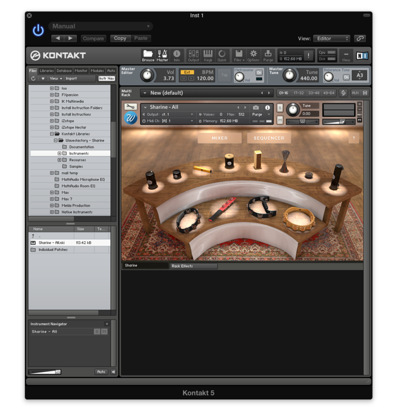Switch to the Libraries tab
Viewport: 405px width, 411px height.
47,71
